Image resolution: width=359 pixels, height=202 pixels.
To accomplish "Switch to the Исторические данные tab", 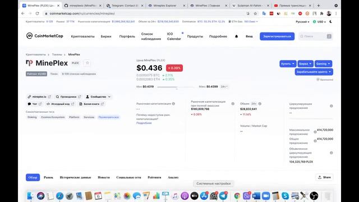I will tap(75, 177).
